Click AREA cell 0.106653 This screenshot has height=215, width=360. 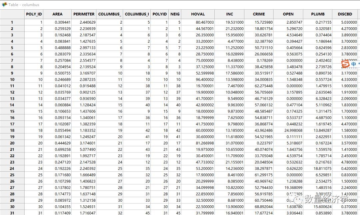[x=57, y=111]
